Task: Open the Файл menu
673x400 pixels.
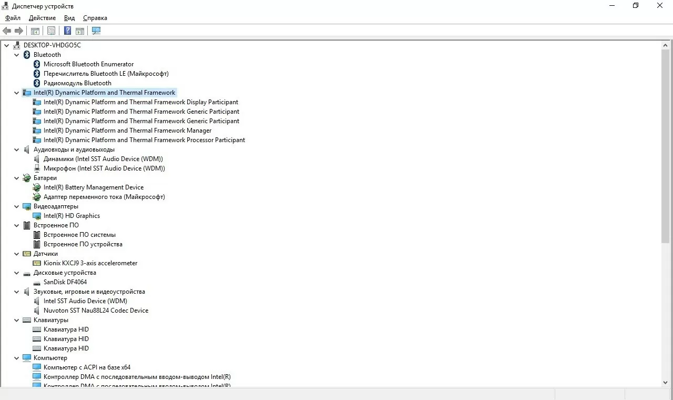Action: tap(13, 18)
